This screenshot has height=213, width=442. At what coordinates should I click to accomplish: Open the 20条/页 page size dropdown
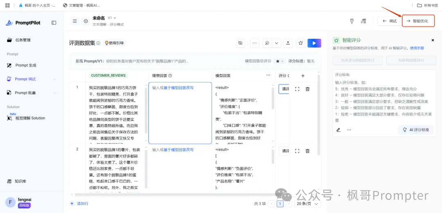coord(305,204)
